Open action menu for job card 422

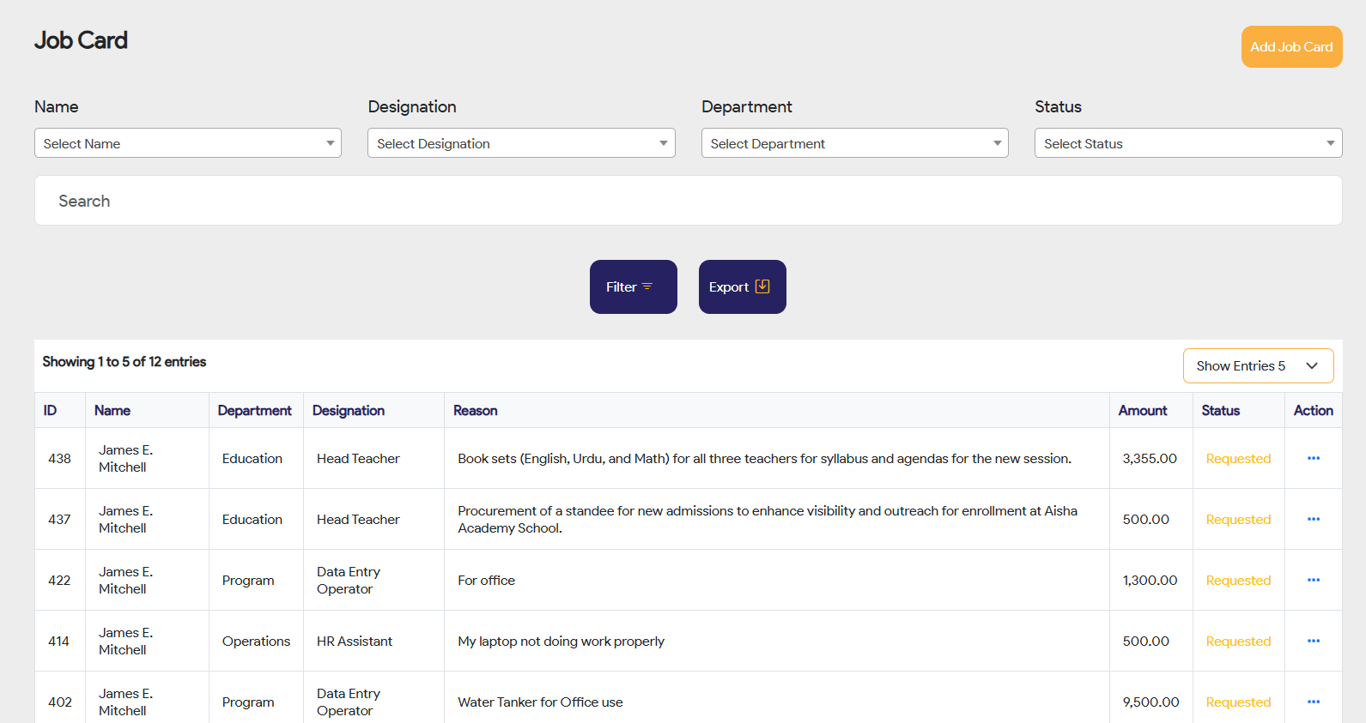[1313, 580]
